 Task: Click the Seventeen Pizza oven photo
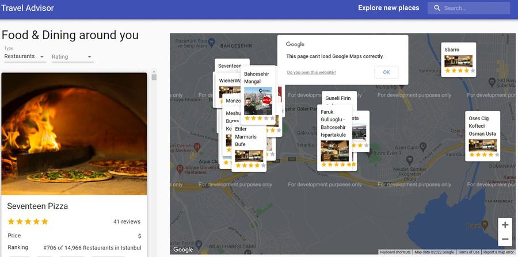[74, 133]
